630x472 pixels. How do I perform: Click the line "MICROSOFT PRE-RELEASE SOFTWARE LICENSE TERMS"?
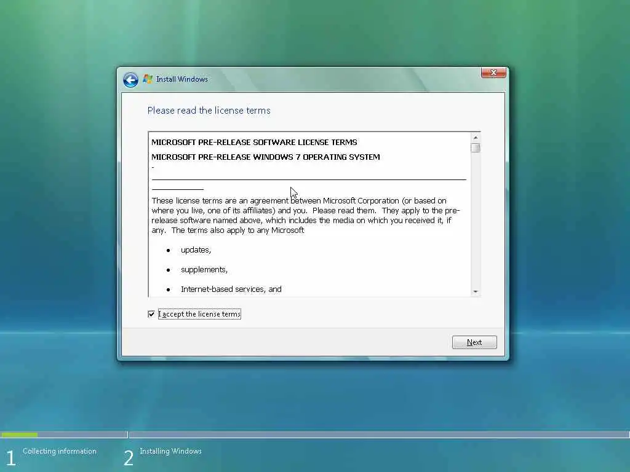point(254,142)
